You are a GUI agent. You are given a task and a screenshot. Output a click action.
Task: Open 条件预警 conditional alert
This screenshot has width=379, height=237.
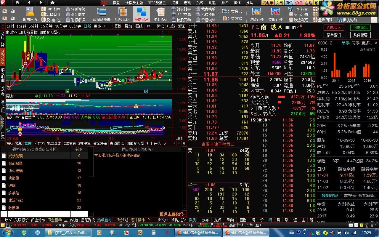point(360,35)
